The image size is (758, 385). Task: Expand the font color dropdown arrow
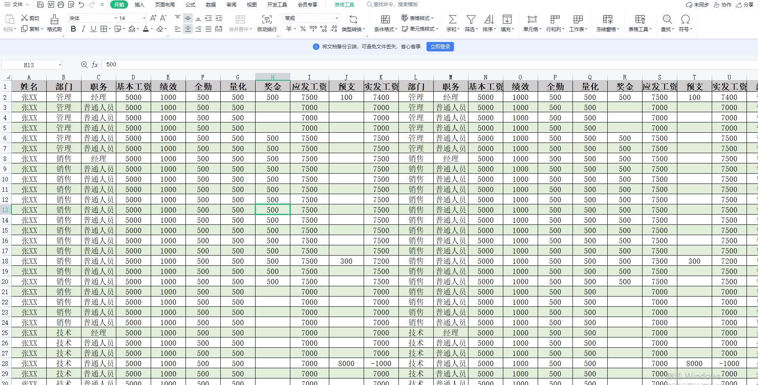(152, 29)
